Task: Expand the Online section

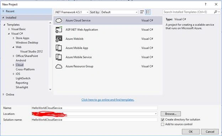Action: pyautogui.click(x=4, y=94)
